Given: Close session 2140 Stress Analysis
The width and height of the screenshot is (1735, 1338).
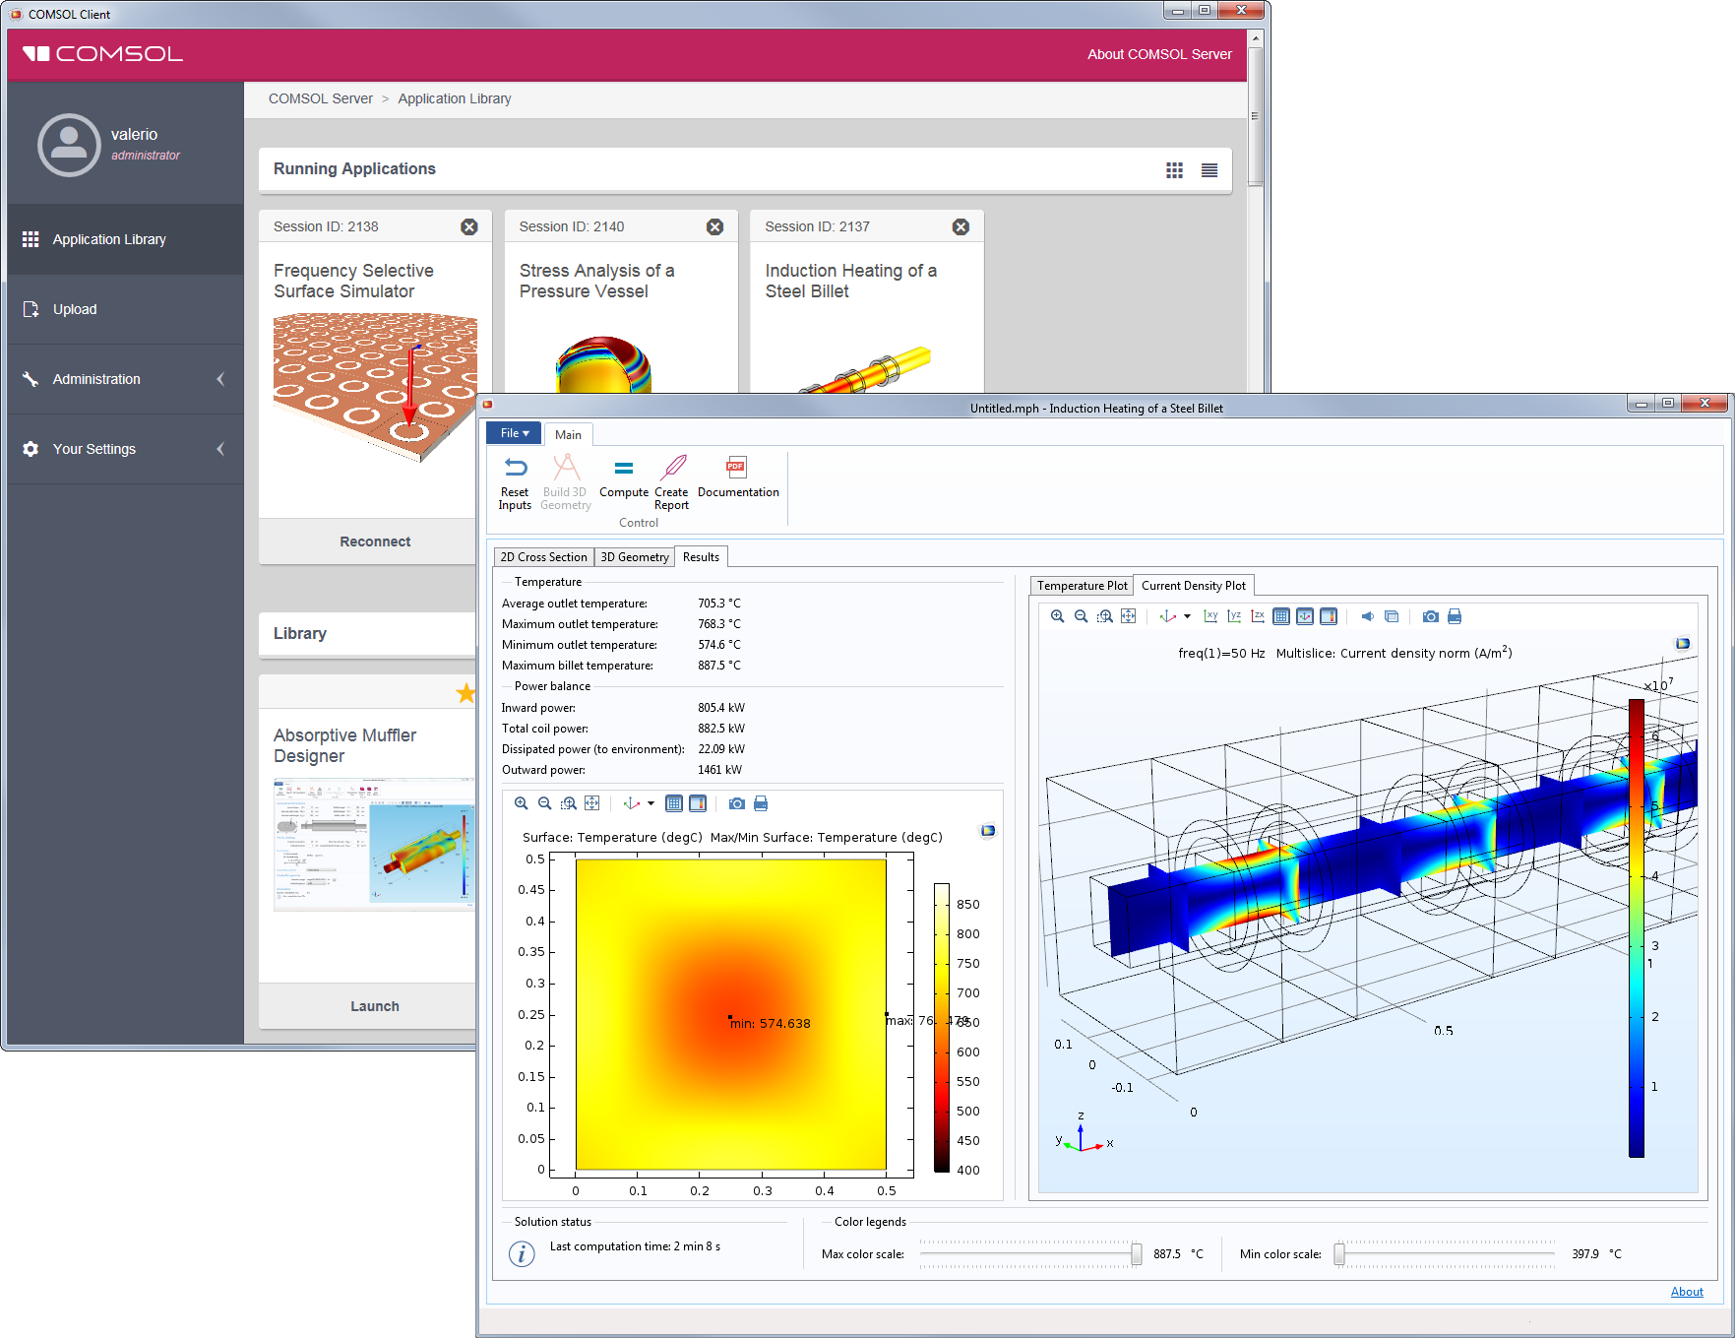Looking at the screenshot, I should (x=715, y=226).
